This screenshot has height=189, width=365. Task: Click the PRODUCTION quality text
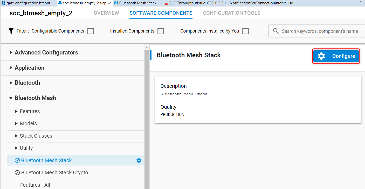172,115
